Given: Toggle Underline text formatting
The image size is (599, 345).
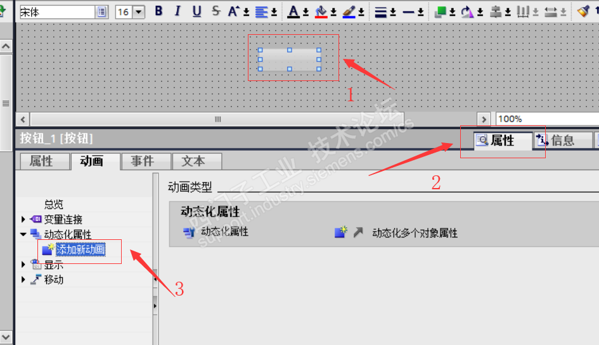Looking at the screenshot, I should 196,11.
